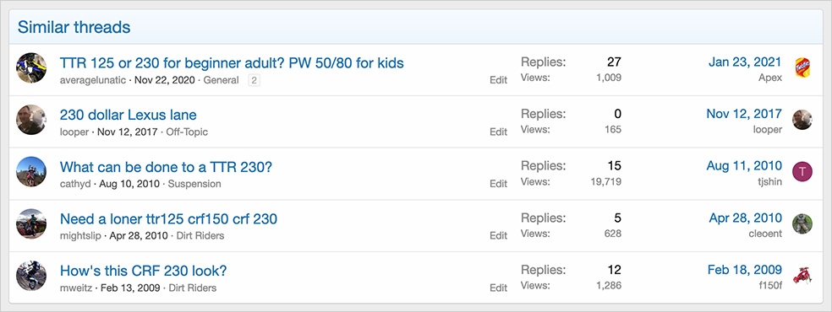Click Edit on the CRF 230 look thread

[498, 288]
